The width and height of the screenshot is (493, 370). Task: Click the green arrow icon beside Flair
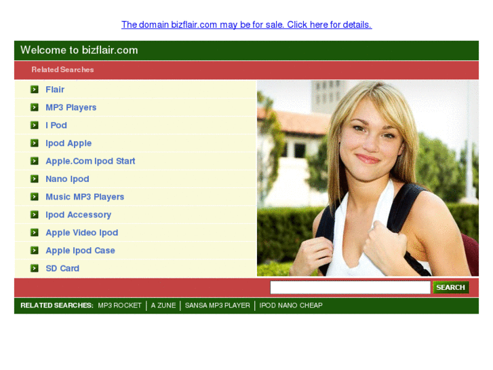coord(35,90)
